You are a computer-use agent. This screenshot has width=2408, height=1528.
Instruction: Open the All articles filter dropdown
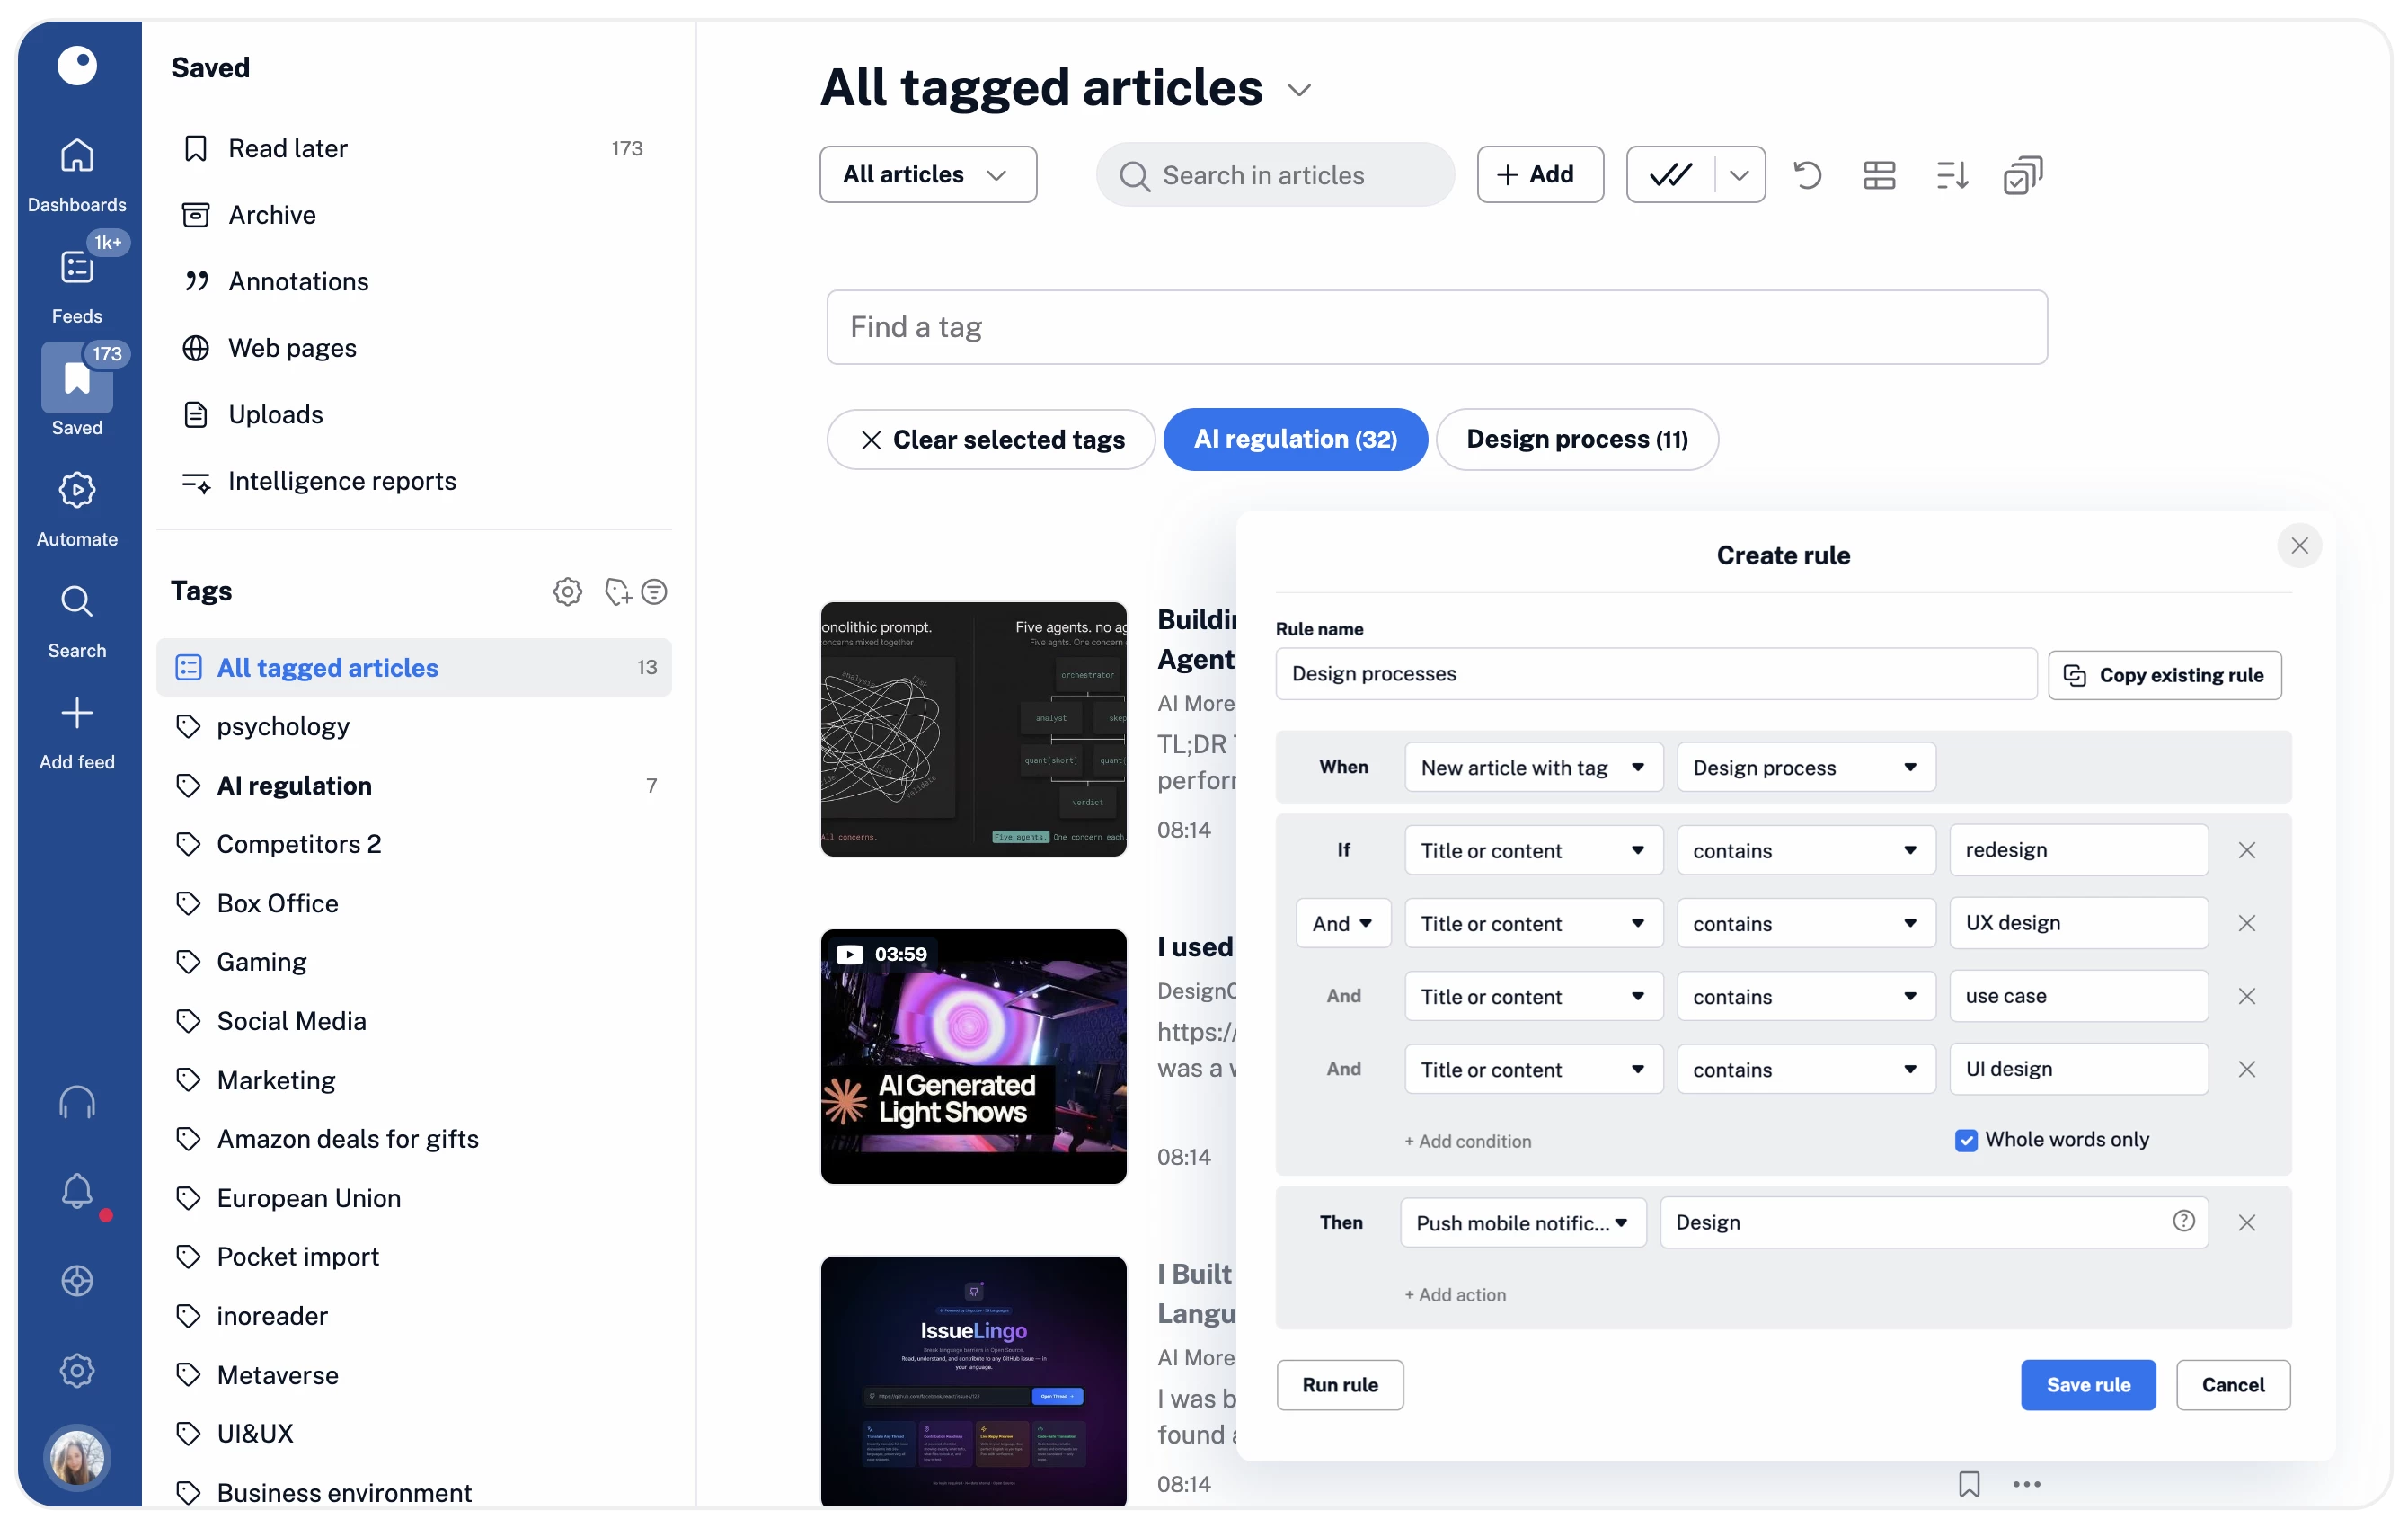click(927, 175)
